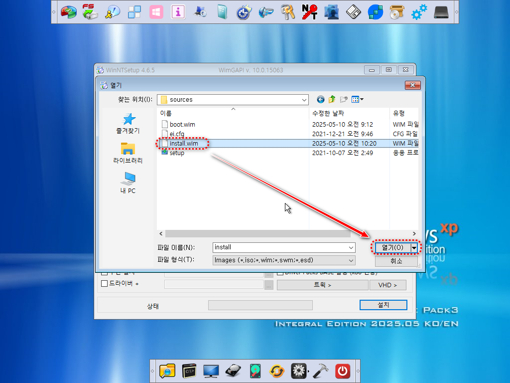Toggle the 드라이버 + checkbox

tap(105, 284)
